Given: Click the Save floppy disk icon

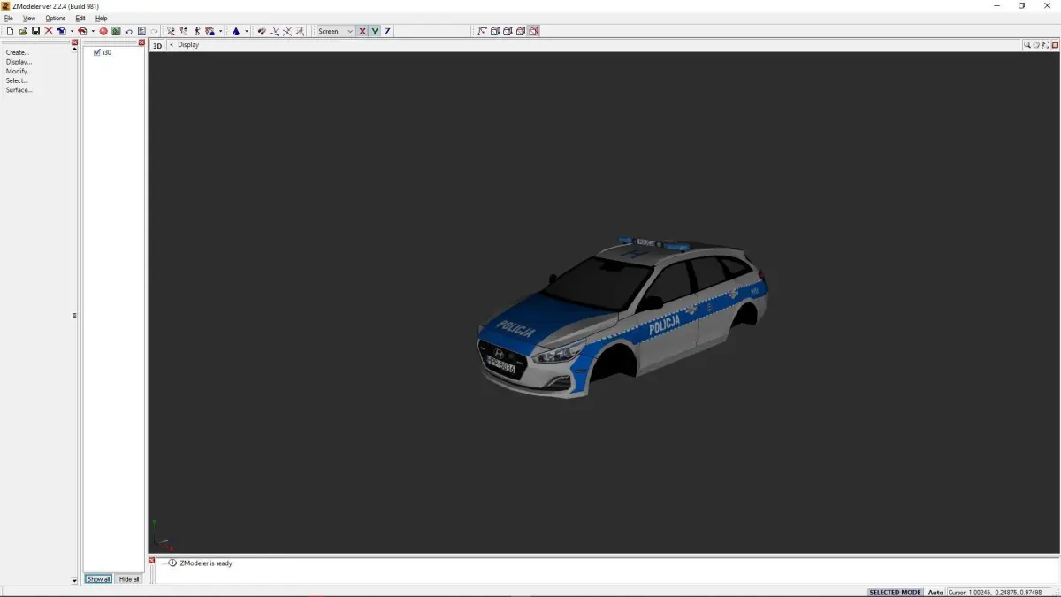Looking at the screenshot, I should pos(35,31).
